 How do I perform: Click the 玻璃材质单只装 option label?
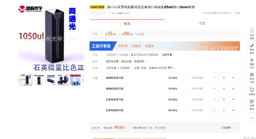[x=115, y=78]
